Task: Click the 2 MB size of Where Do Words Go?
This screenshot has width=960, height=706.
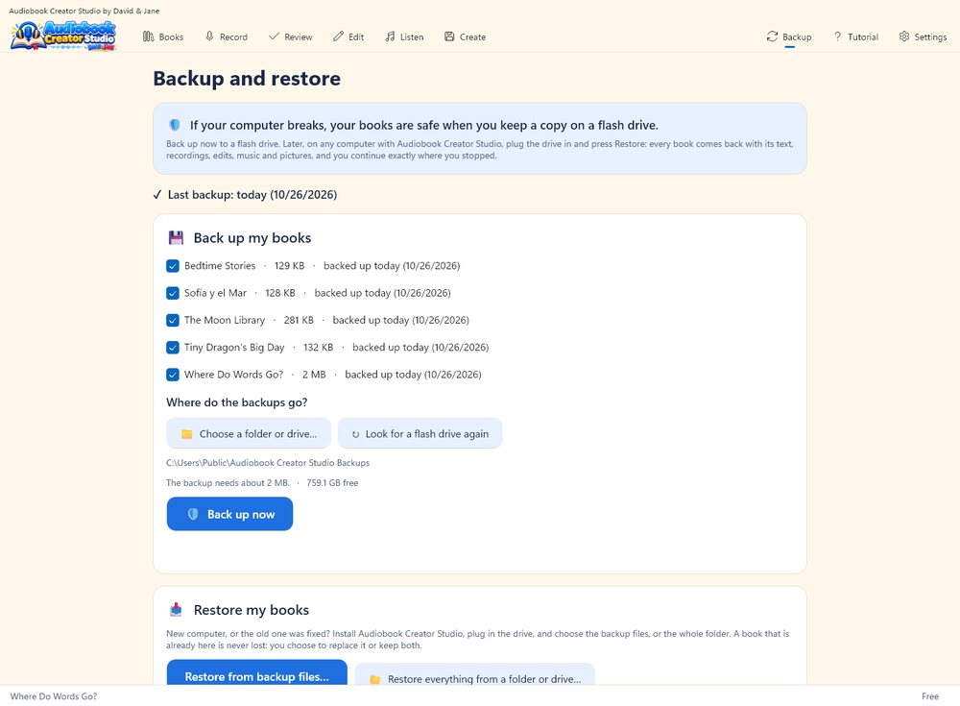Action: pos(314,375)
